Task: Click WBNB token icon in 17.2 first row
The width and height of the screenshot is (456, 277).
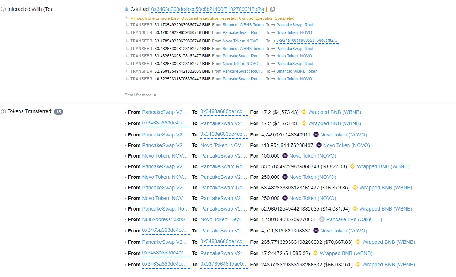Action: click(x=304, y=112)
